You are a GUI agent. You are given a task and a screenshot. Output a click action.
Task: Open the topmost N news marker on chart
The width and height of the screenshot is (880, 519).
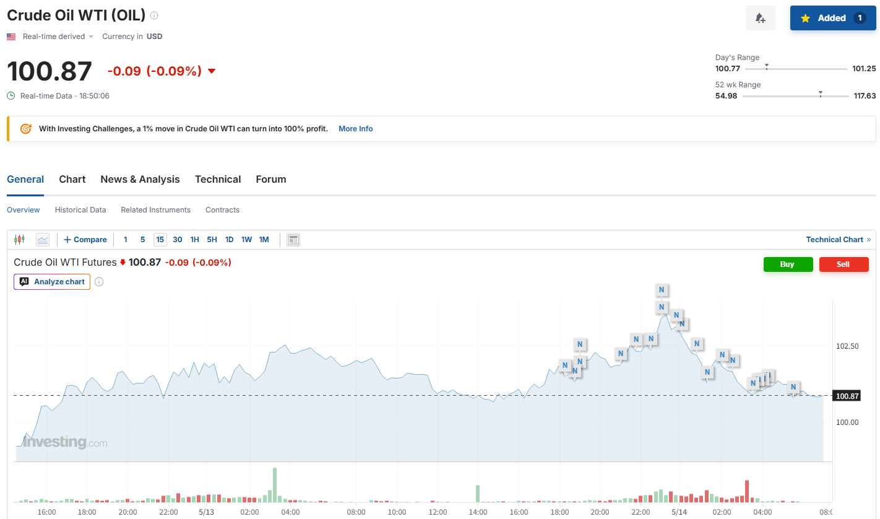point(662,290)
